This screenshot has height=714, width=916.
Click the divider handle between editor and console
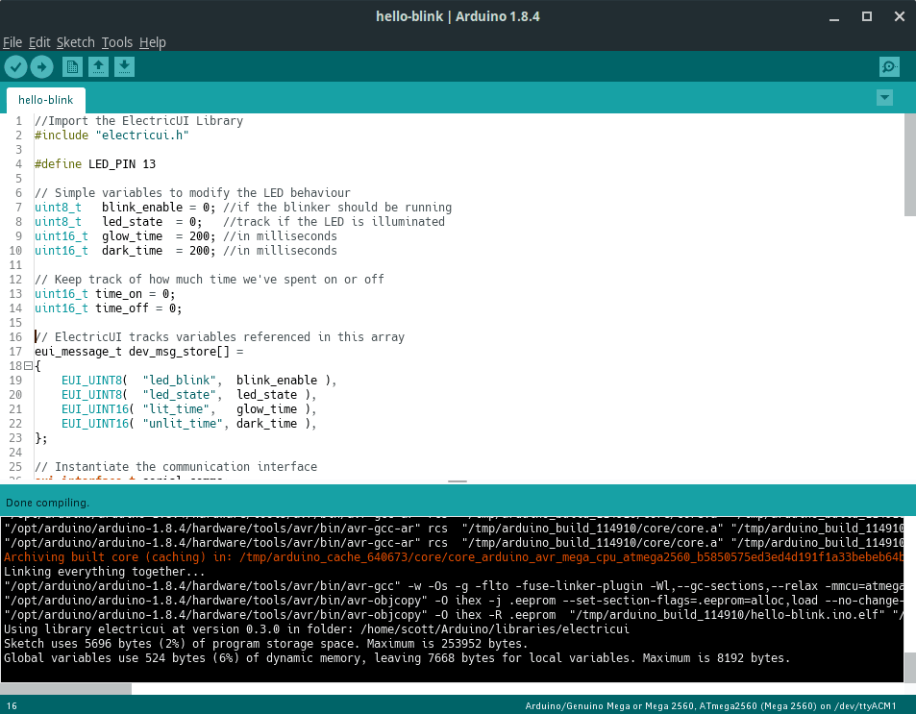coord(458,481)
